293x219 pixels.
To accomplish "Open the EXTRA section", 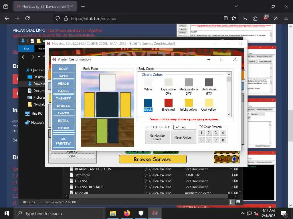I will (63, 121).
